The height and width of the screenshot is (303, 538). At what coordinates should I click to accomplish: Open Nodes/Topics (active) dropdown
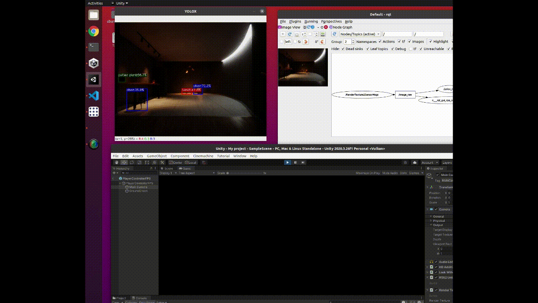[360, 34]
